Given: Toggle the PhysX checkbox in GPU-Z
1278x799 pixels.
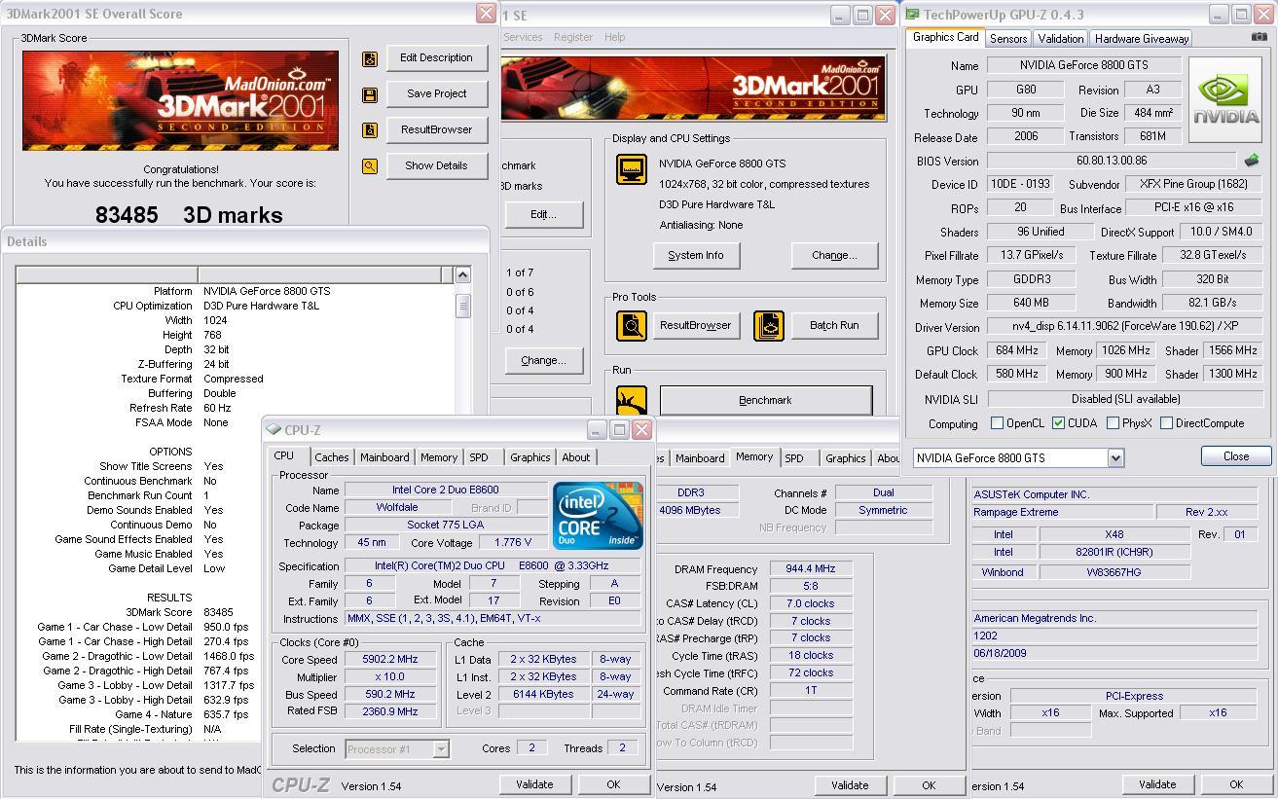Looking at the screenshot, I should 1113,423.
